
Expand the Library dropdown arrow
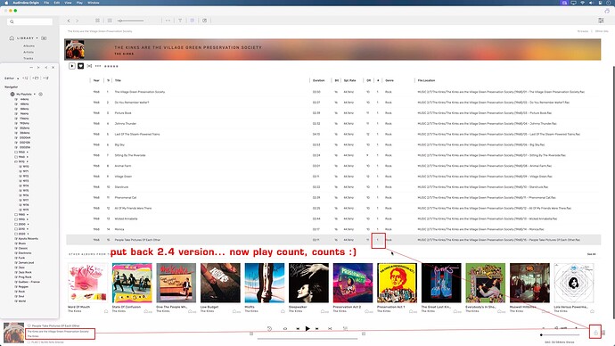(37, 38)
